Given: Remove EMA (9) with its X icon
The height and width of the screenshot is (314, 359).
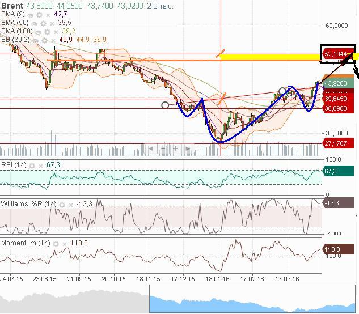Looking at the screenshot, I should point(48,15).
